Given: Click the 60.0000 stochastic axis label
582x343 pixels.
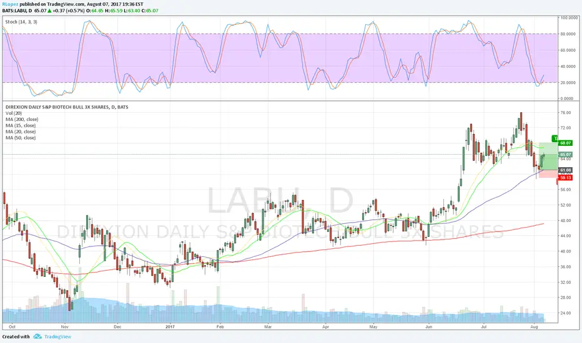Looking at the screenshot, I should (x=568, y=51).
